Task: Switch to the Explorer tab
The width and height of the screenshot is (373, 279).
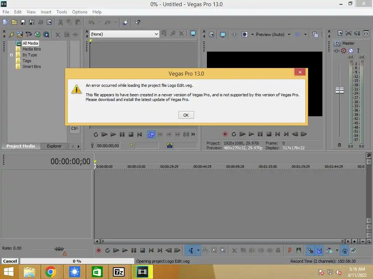Action: [x=54, y=146]
